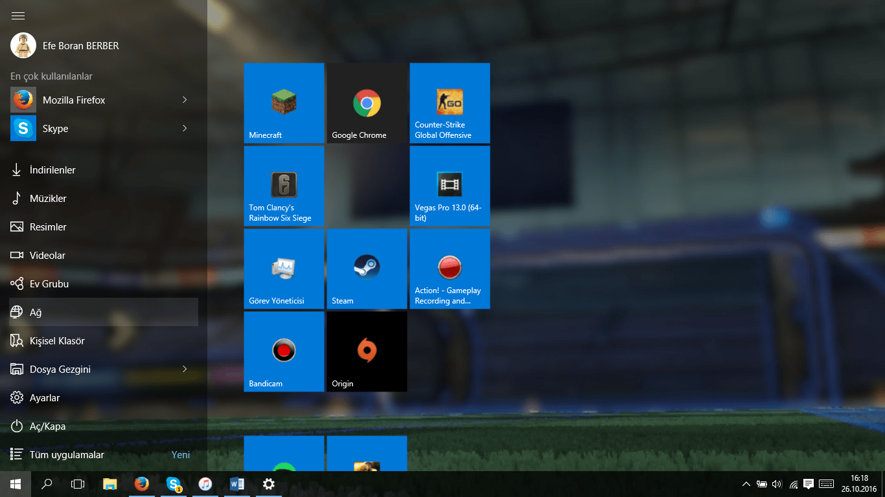Image resolution: width=885 pixels, height=497 pixels.
Task: Open Microsoft Word from the taskbar
Action: point(236,483)
